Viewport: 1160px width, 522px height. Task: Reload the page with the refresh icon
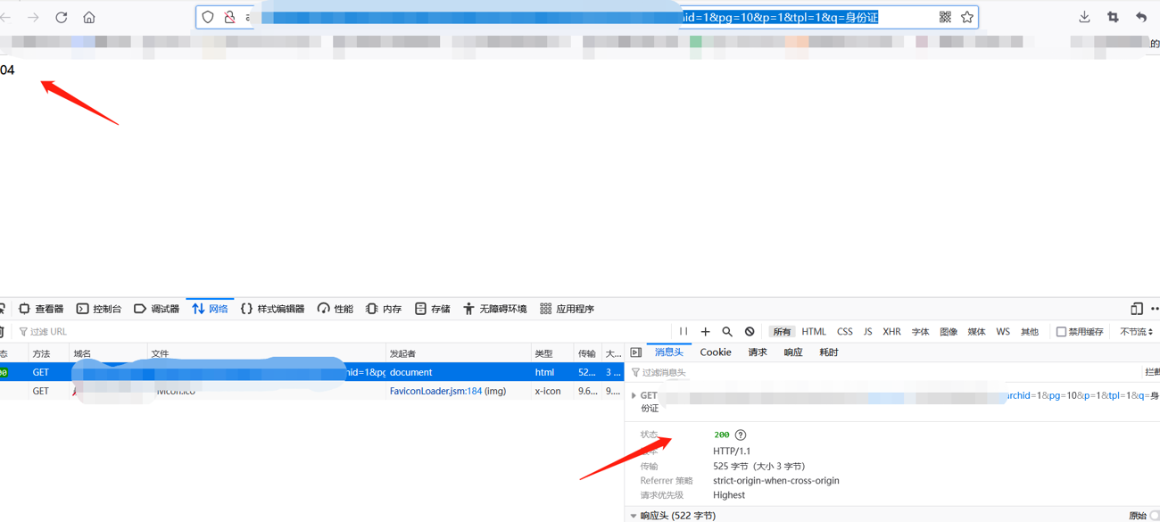coord(62,17)
